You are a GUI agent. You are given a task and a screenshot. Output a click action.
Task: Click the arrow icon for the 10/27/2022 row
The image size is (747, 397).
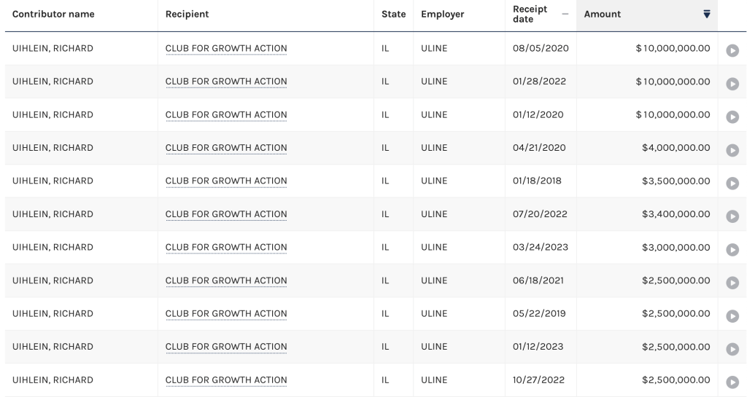coord(732,382)
